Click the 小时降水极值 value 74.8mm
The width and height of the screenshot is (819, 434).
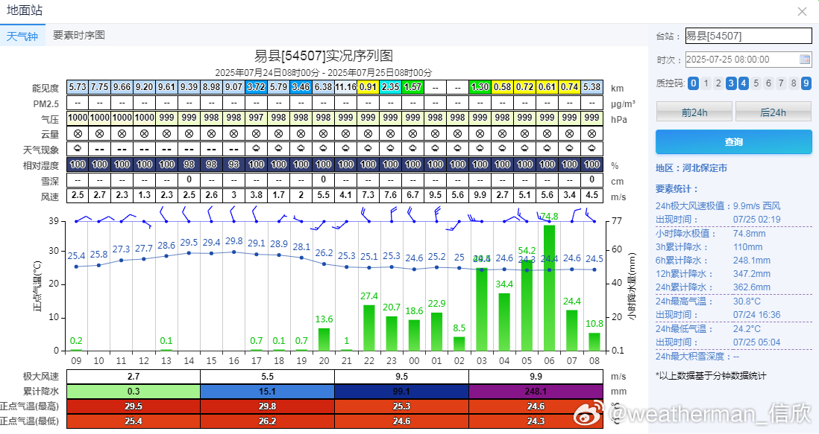(749, 234)
